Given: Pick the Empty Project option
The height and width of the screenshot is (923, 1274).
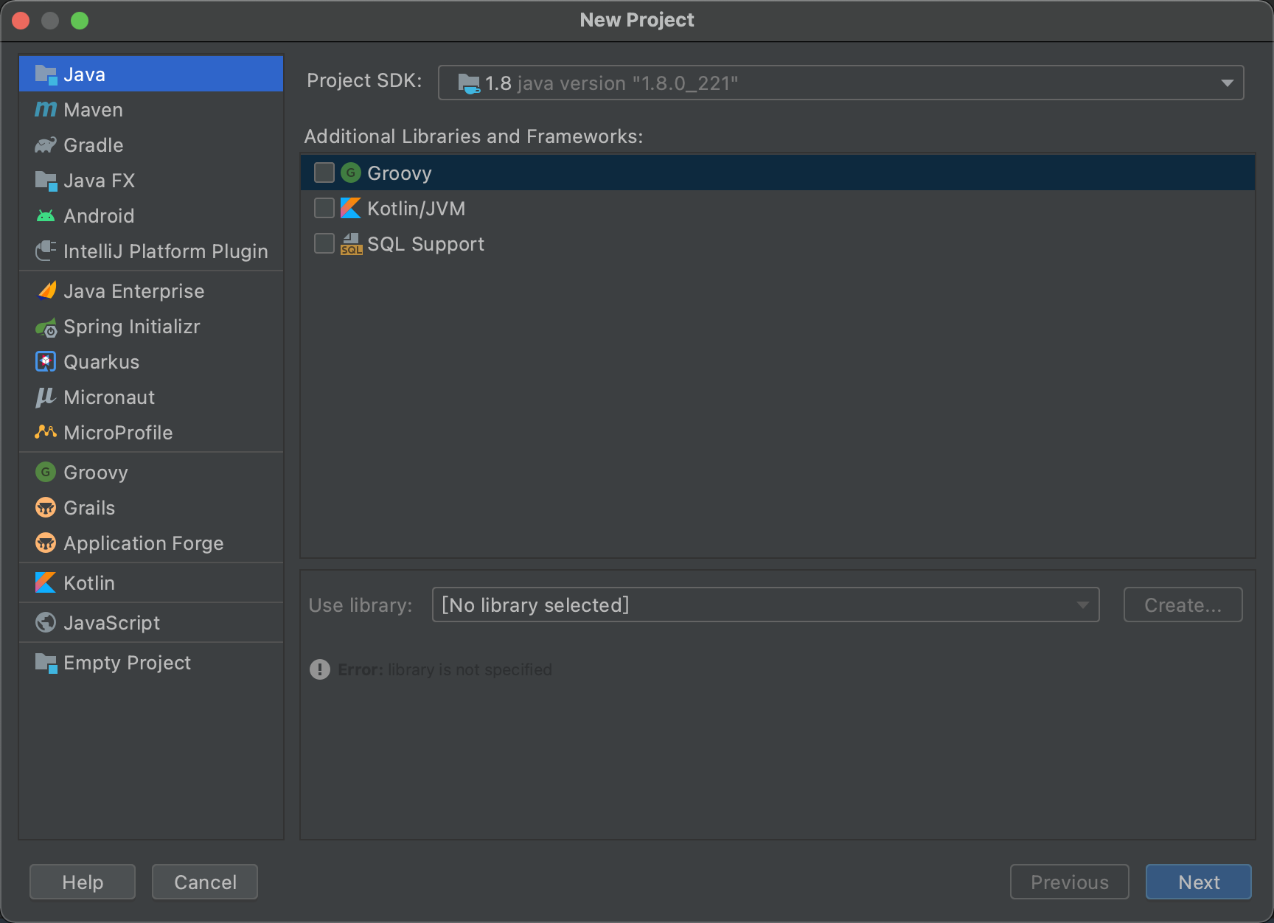Looking at the screenshot, I should [127, 663].
